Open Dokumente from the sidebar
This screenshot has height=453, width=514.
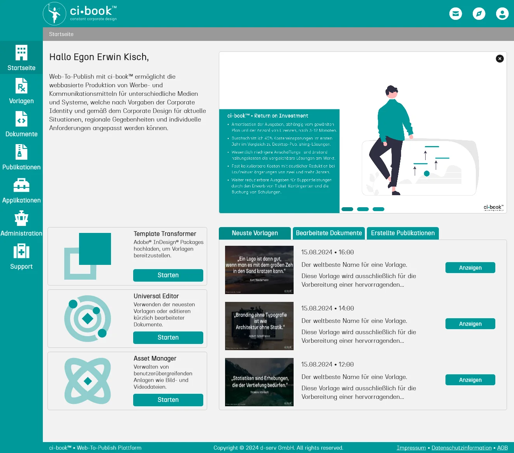[21, 124]
